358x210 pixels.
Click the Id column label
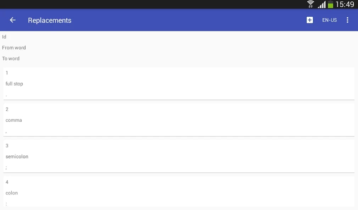click(4, 37)
